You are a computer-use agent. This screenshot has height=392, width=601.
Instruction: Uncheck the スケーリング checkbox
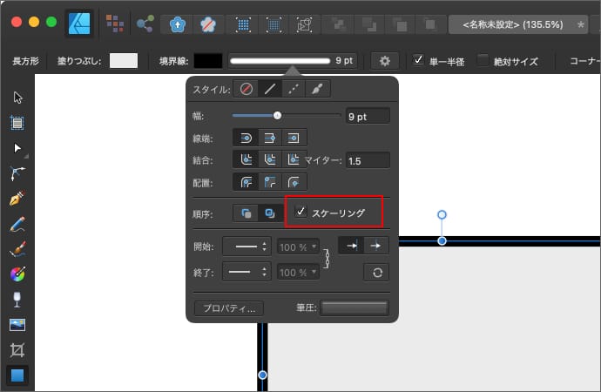coord(301,212)
